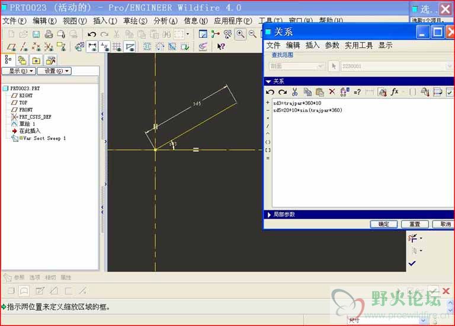Insert equals sign operator in relations editor

click(x=268, y=158)
